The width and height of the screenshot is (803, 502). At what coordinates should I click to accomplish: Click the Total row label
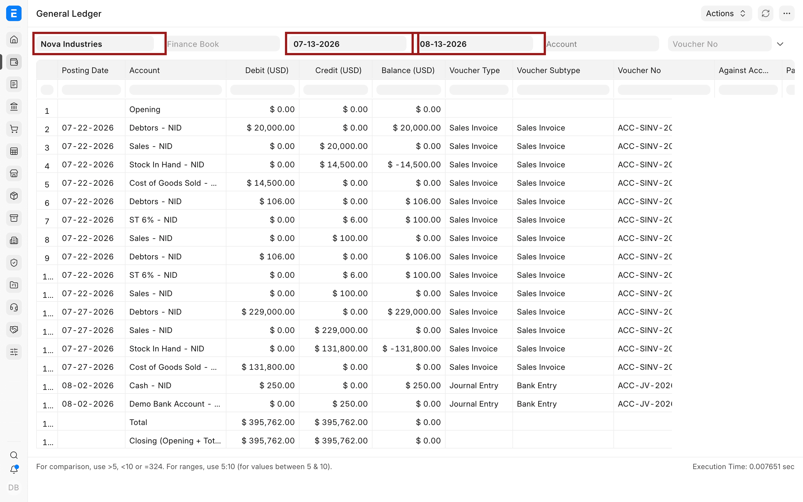click(x=138, y=422)
